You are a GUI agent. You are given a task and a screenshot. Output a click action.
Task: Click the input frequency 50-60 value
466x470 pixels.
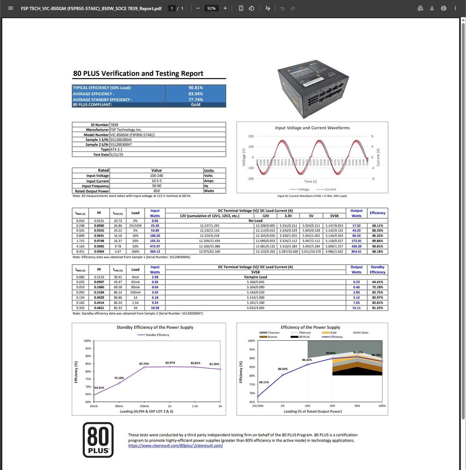(157, 186)
